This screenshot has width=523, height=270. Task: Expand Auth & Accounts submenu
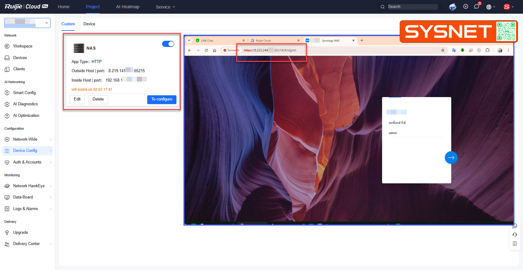51,162
